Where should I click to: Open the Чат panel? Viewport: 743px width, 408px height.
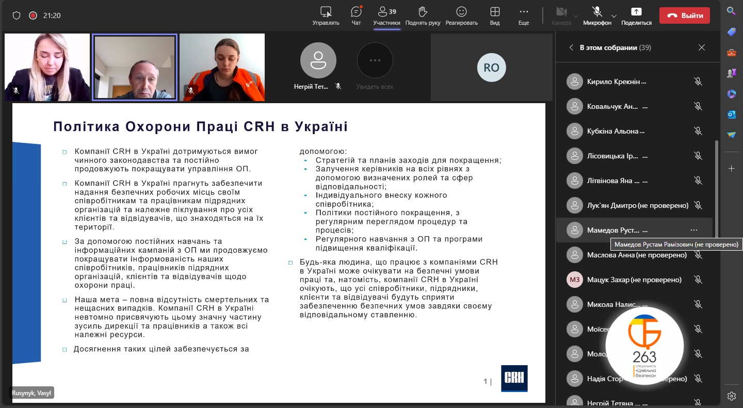pyautogui.click(x=356, y=15)
